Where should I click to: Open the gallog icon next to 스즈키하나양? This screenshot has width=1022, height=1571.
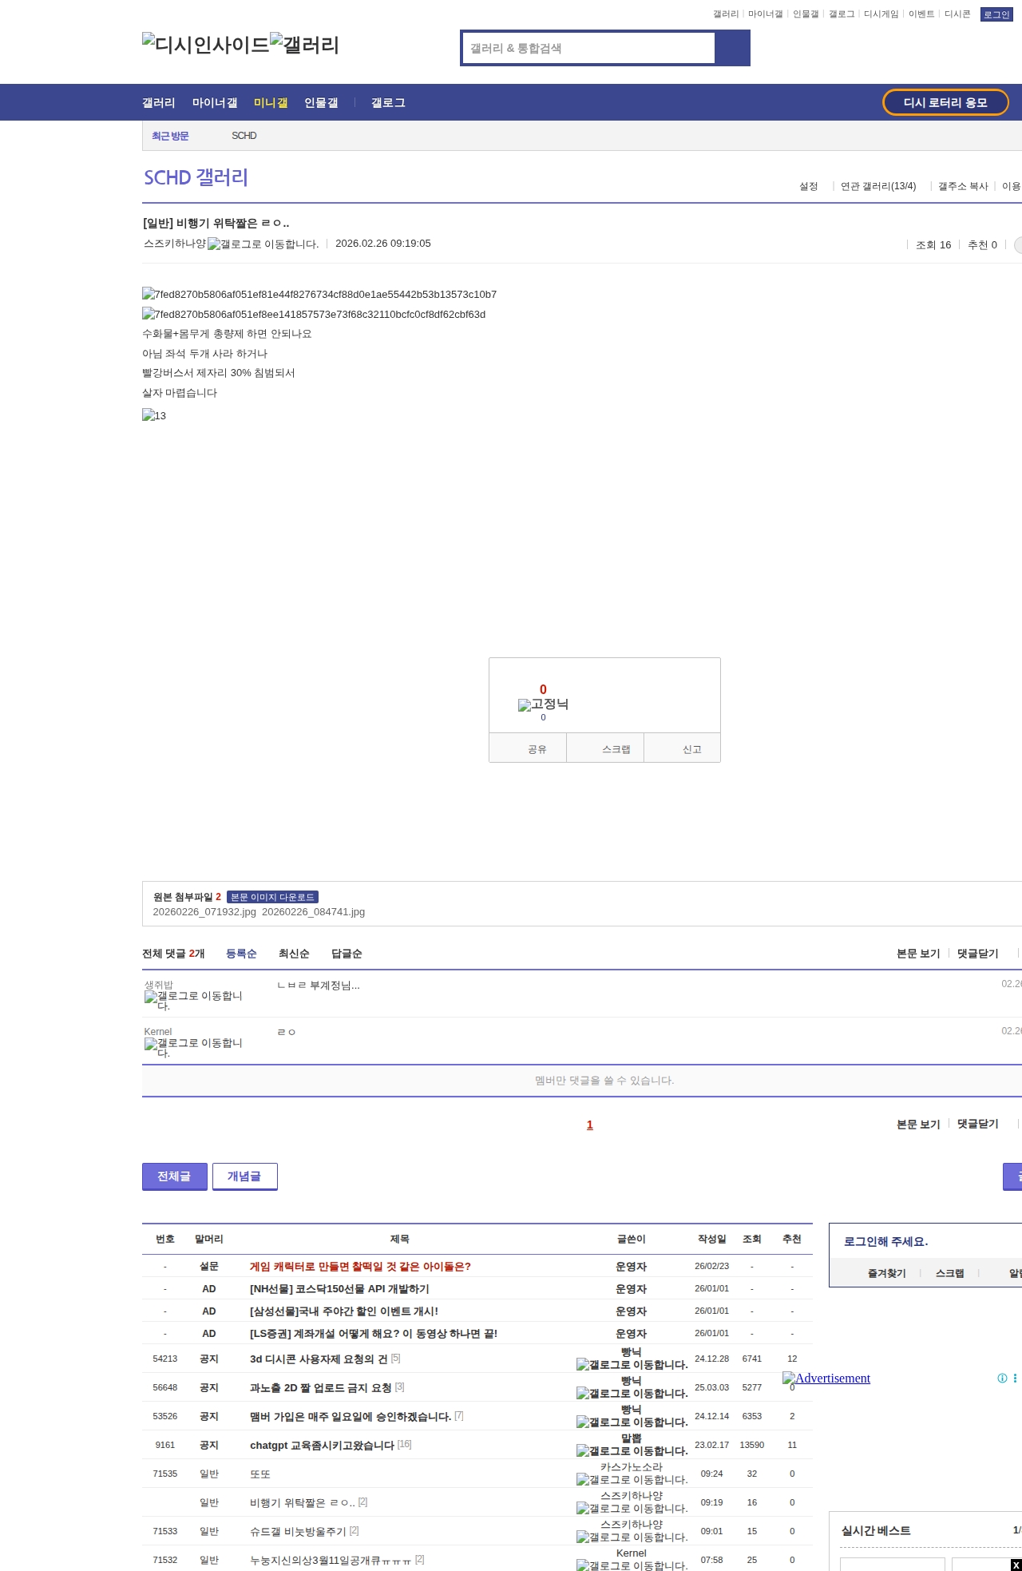tap(263, 244)
